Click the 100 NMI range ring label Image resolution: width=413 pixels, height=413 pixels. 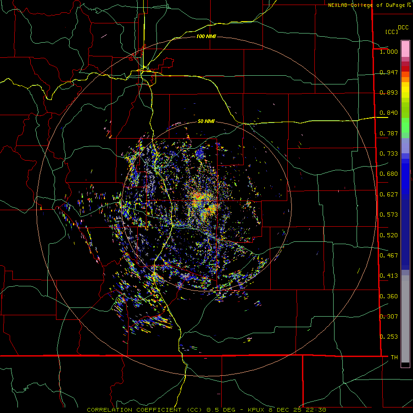[206, 36]
